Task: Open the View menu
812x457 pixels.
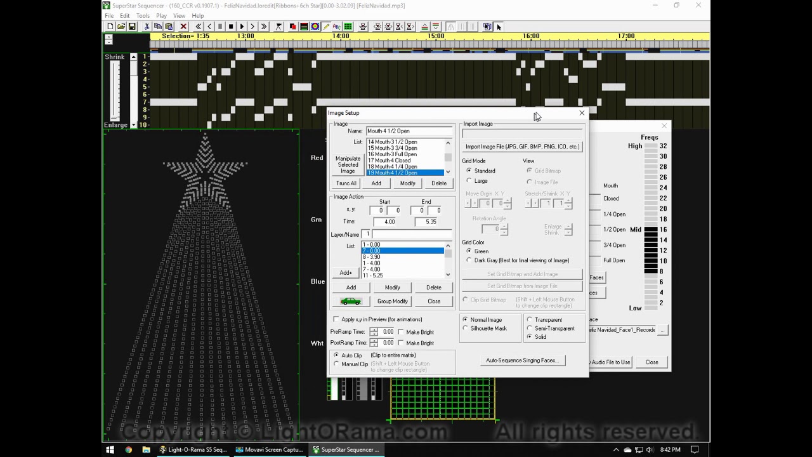Action: (179, 16)
